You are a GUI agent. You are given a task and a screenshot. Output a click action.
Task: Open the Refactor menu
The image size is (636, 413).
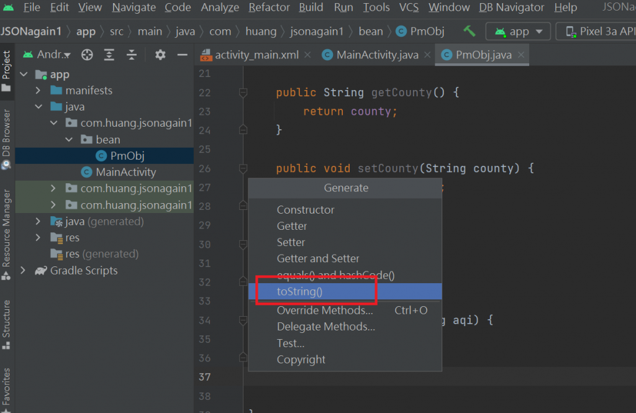(269, 7)
